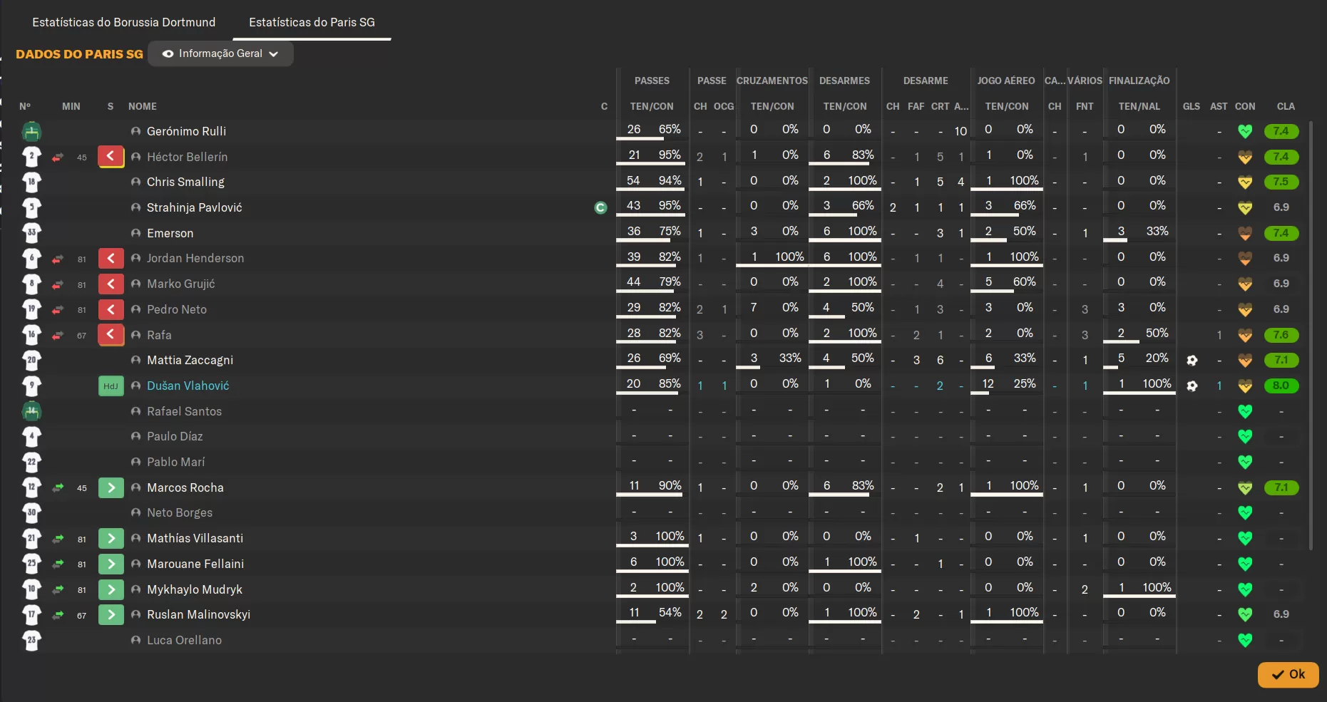Click Héctor Bellerín's number 2 shirt icon
The width and height of the screenshot is (1327, 702).
31,157
